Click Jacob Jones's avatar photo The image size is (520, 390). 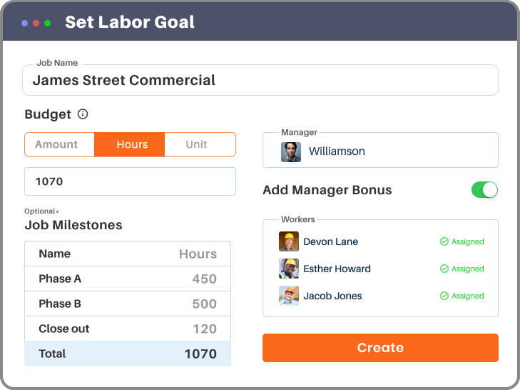(288, 296)
